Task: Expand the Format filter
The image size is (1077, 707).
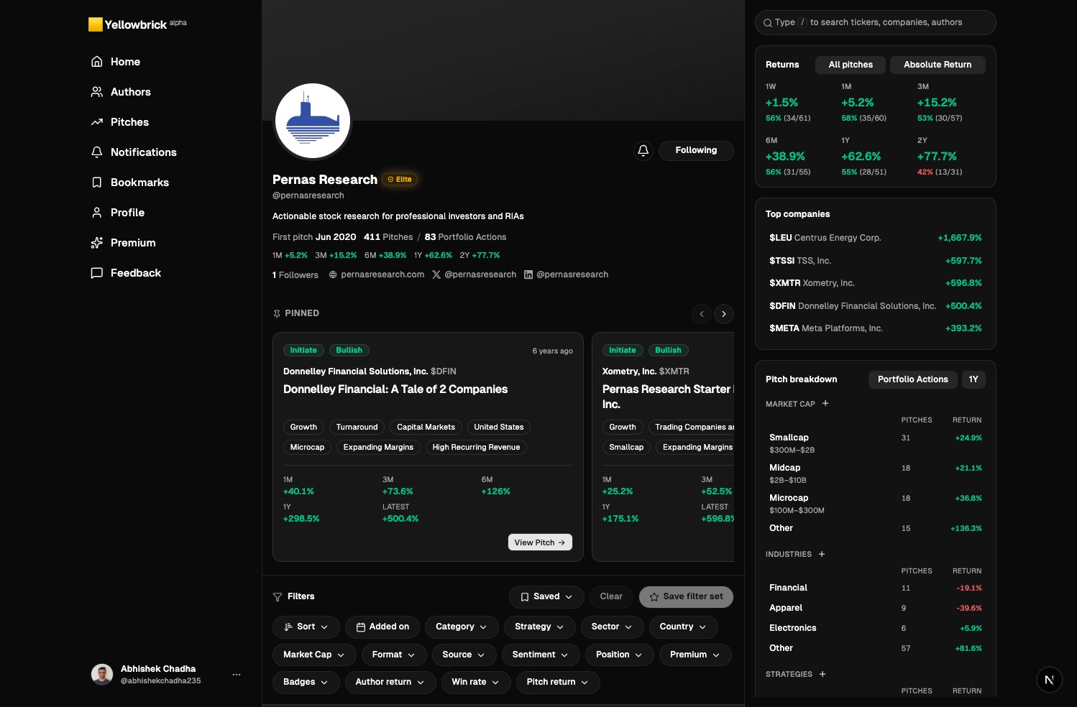Action: 394,655
